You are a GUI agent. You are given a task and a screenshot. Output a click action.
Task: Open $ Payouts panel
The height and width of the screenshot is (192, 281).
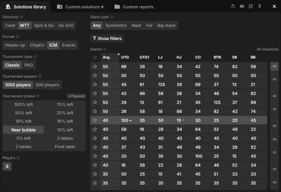tap(77, 96)
